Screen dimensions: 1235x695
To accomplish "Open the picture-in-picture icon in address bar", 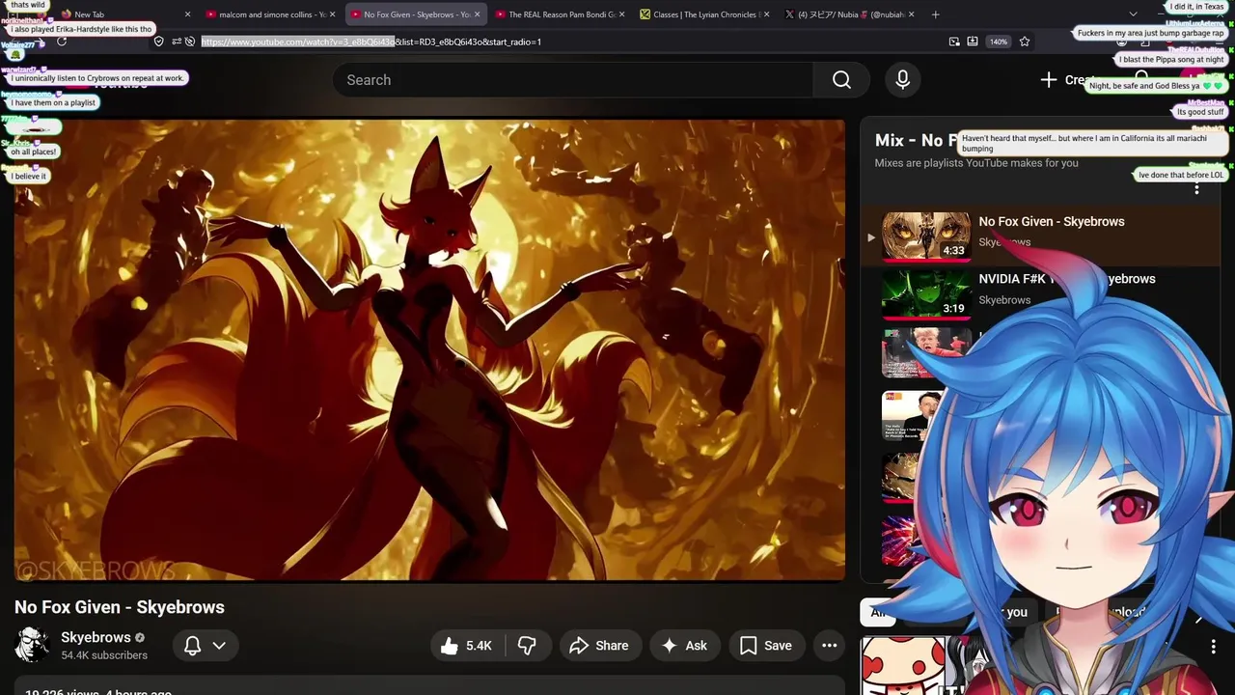I will point(954,42).
